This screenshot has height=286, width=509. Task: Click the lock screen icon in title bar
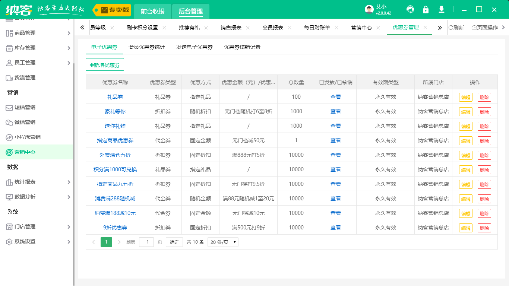[x=426, y=9]
